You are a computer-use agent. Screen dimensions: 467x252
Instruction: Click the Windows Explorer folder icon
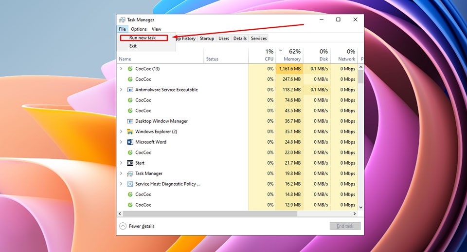[x=130, y=132]
